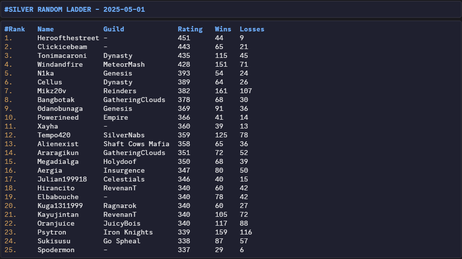The image size is (462, 259).
Task: Click rating 443 for Clickicebeam
Action: click(184, 47)
